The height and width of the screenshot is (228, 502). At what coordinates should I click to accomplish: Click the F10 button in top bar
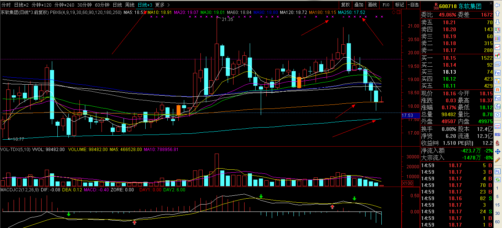click(386, 5)
